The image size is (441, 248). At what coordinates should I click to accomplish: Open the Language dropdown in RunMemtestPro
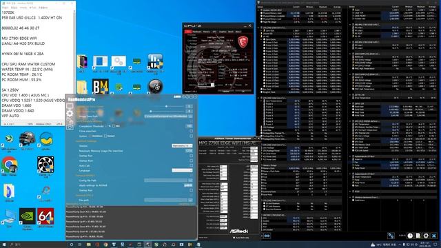tap(182, 170)
